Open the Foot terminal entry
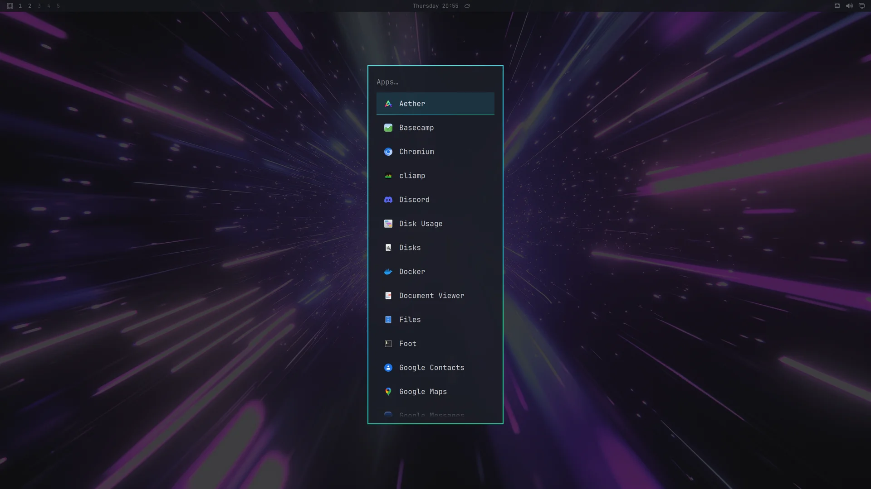The height and width of the screenshot is (489, 871). pyautogui.click(x=435, y=344)
